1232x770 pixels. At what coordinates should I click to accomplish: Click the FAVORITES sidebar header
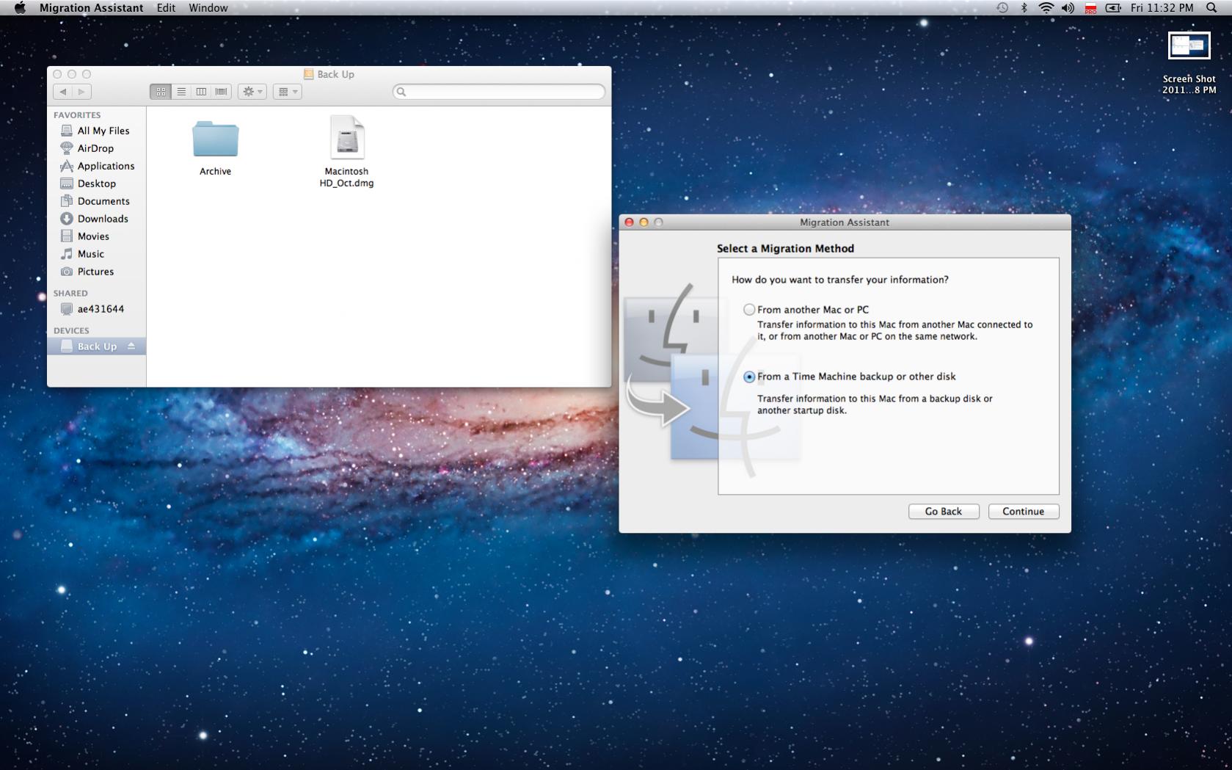tap(77, 115)
